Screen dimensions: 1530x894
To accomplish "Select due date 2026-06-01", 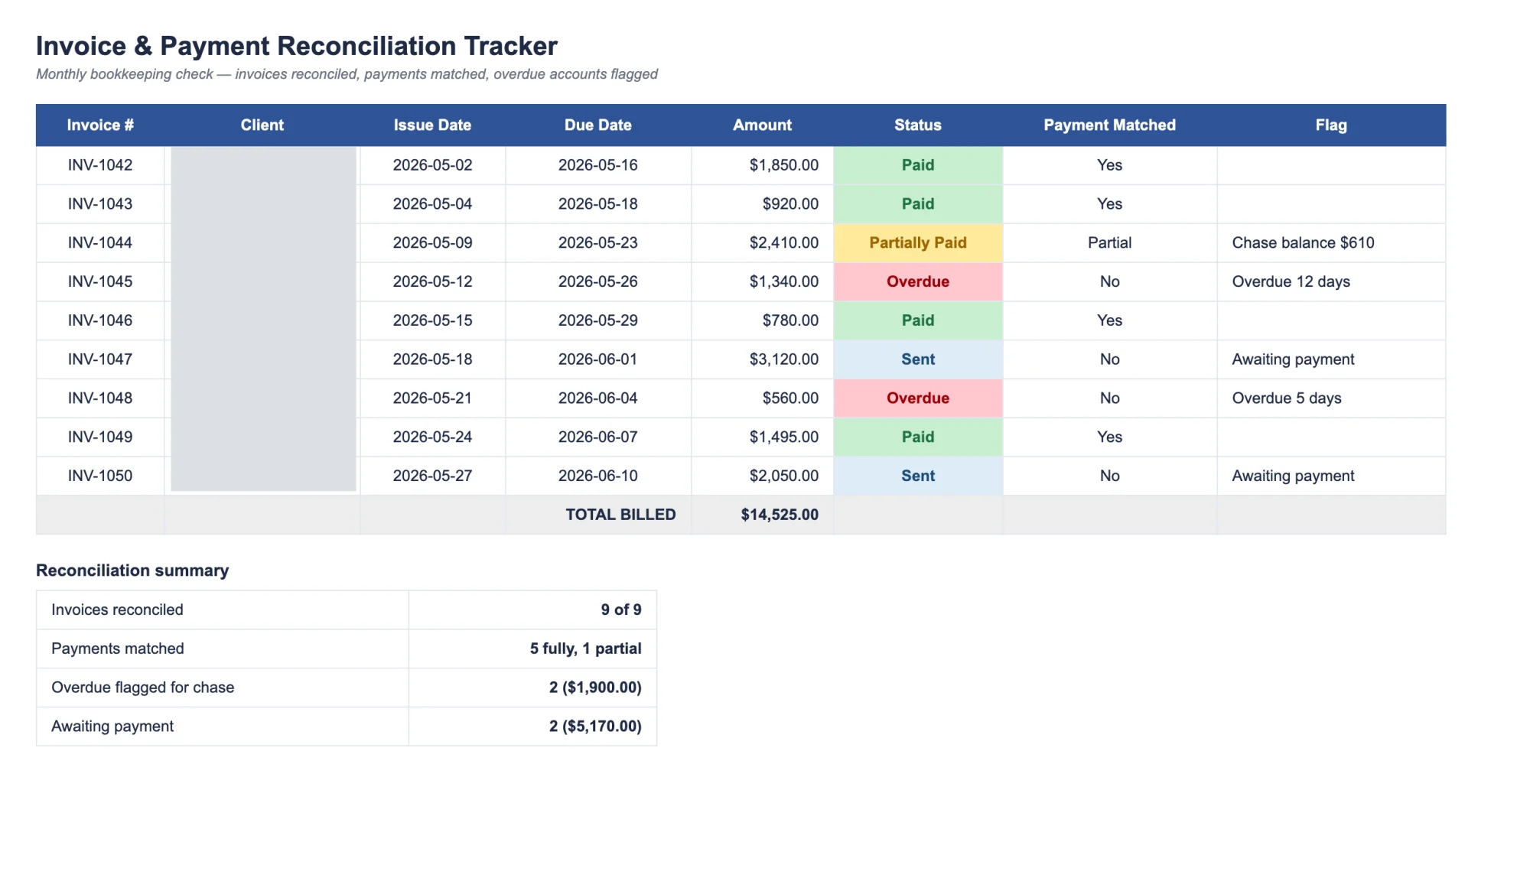I will (x=598, y=359).
